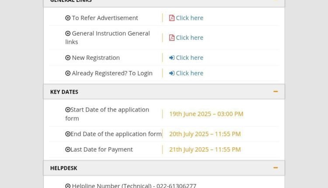Open Click here link for To Refer Advertisement
The image size is (328, 188).
(189, 18)
